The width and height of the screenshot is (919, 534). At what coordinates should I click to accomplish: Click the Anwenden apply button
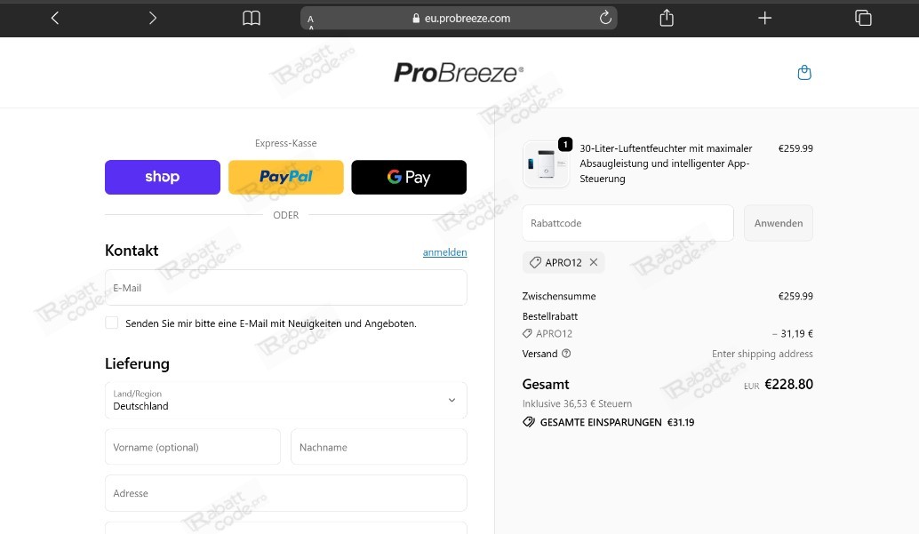[x=779, y=223]
